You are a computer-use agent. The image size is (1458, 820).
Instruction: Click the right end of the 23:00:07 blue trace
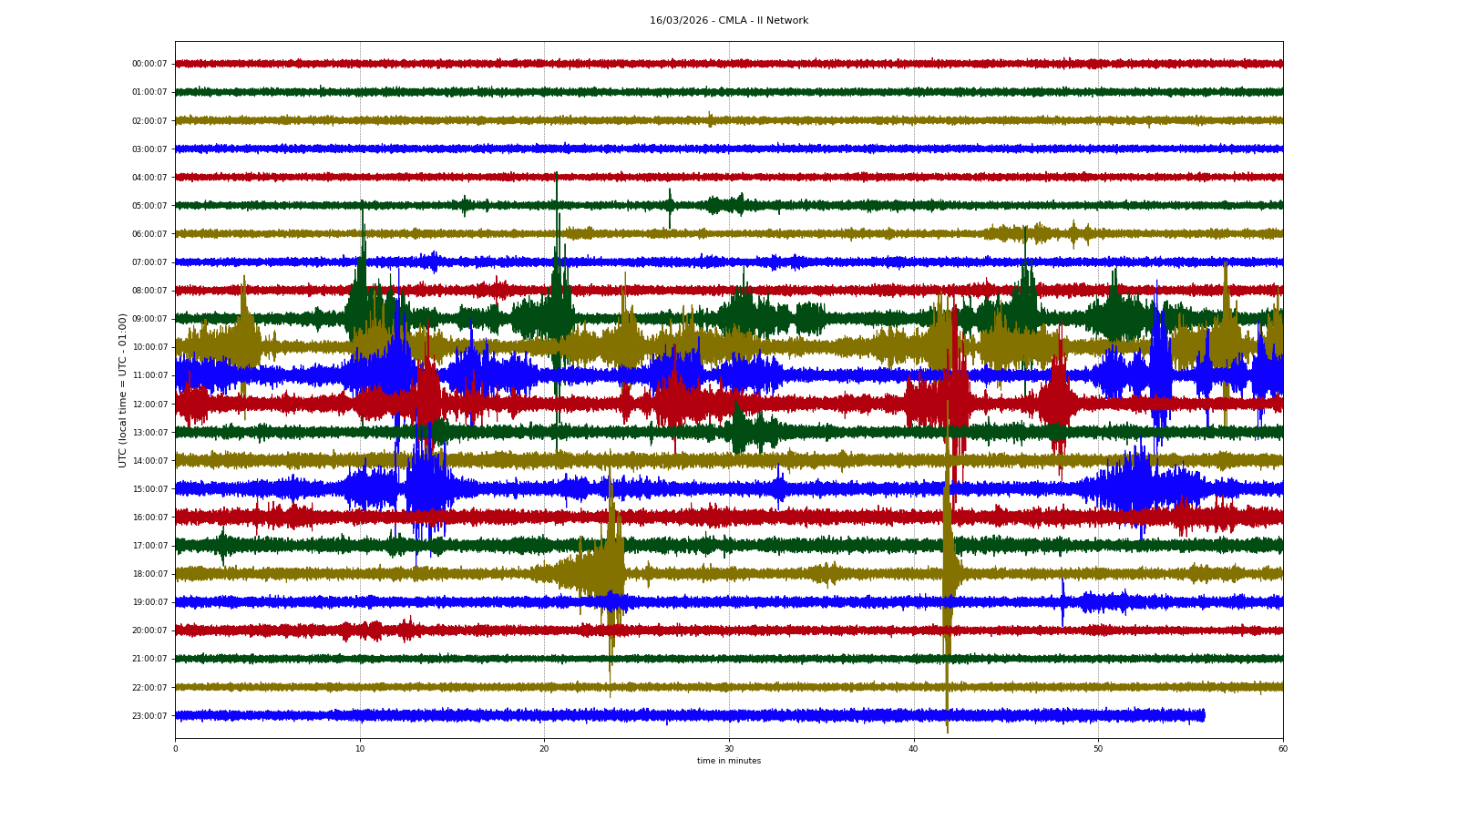[1204, 715]
